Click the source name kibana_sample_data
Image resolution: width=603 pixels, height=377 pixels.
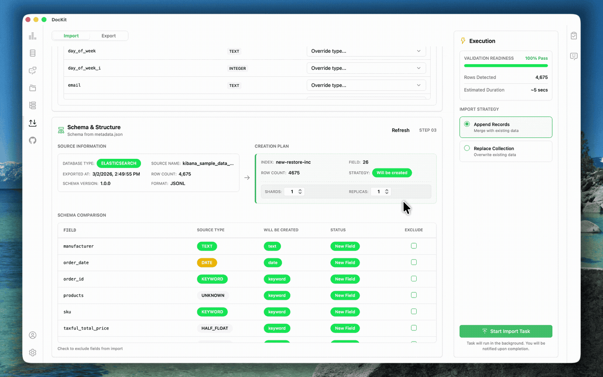208,163
